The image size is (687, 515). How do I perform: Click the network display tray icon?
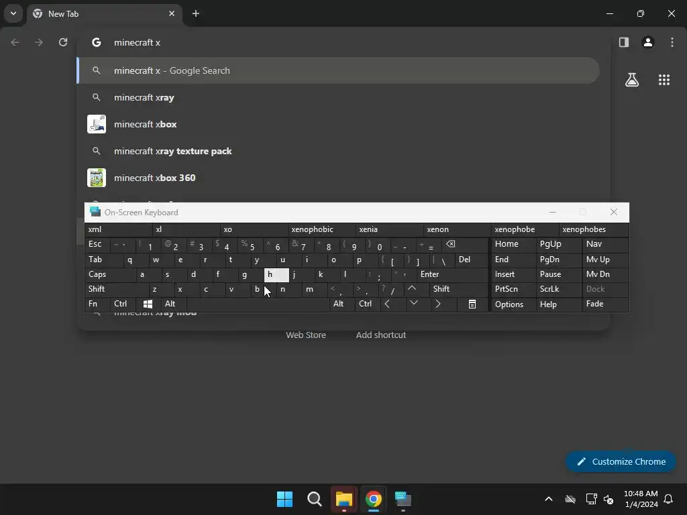[591, 499]
